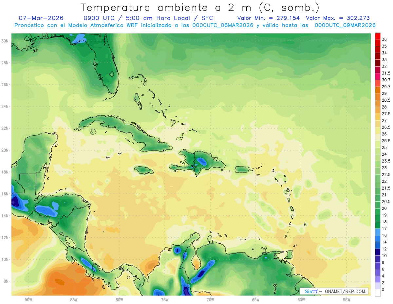This screenshot has height=304, width=393.
Task: Click the latitude axis label "30N"
Action: click(5, 41)
